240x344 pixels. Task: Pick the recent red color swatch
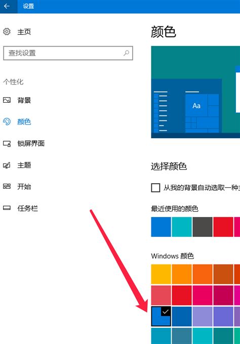pyautogui.click(x=223, y=227)
